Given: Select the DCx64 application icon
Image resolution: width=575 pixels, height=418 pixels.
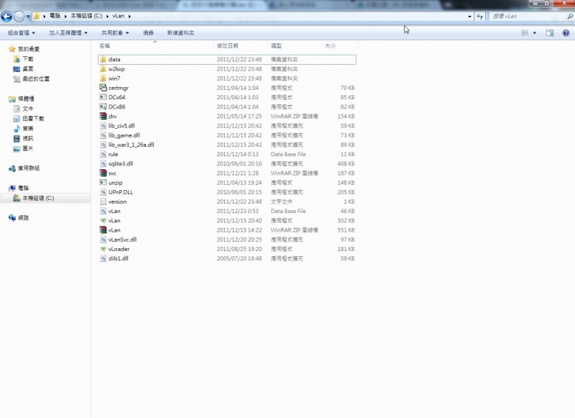Looking at the screenshot, I should (103, 97).
